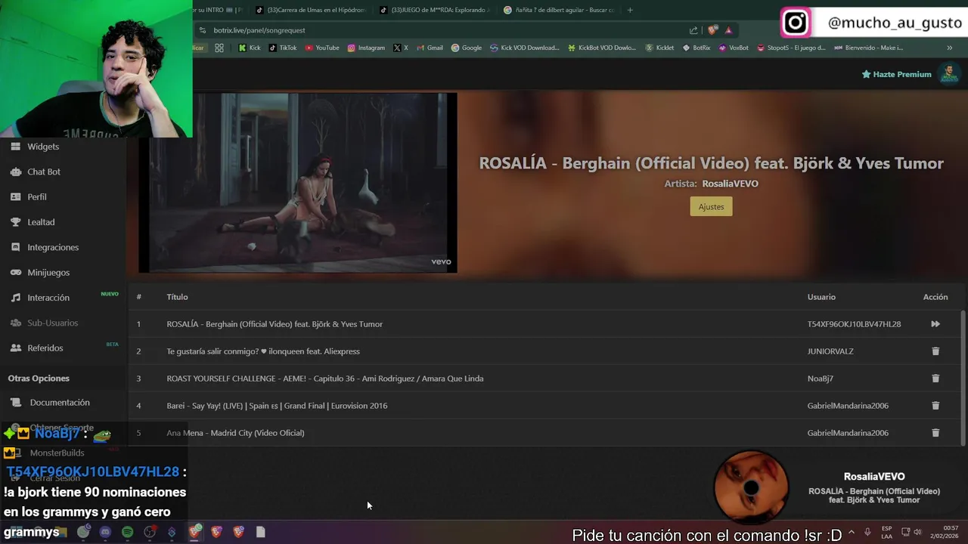Screen dimensions: 968x544
Task: Open the VoxBot bookmark
Action: 734,48
